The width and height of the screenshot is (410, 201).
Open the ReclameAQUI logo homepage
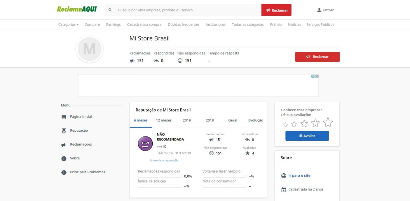click(x=77, y=9)
